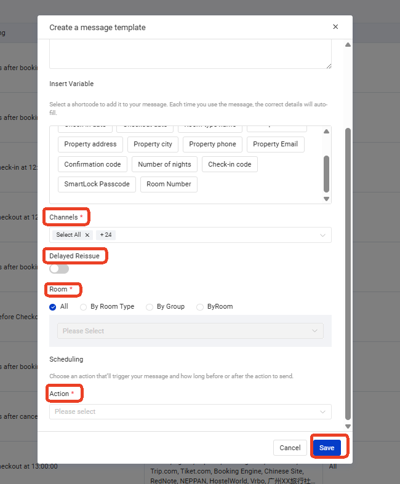Close the Create a message template dialog

pos(335,27)
